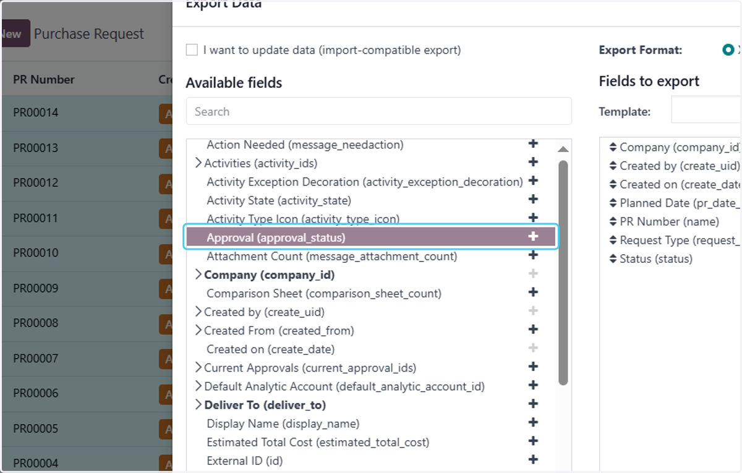The image size is (742, 473).
Task: Open PR00005 record in list
Action: [x=36, y=428]
